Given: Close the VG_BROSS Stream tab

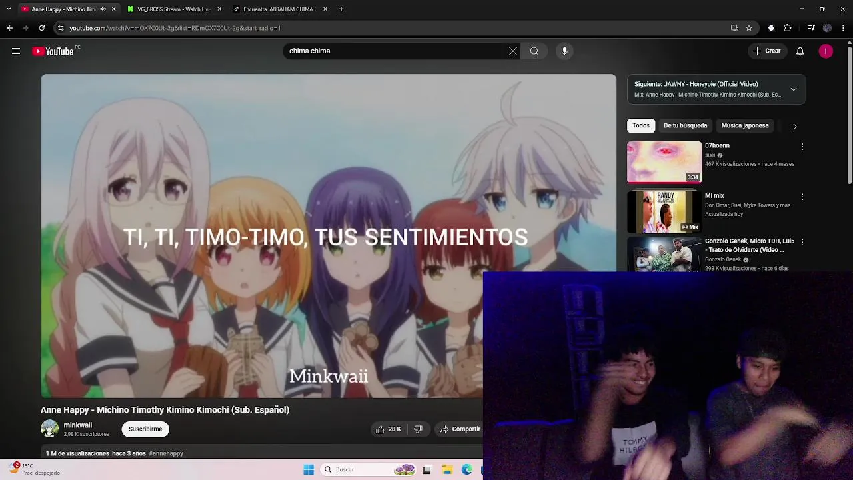Looking at the screenshot, I should pyautogui.click(x=219, y=9).
